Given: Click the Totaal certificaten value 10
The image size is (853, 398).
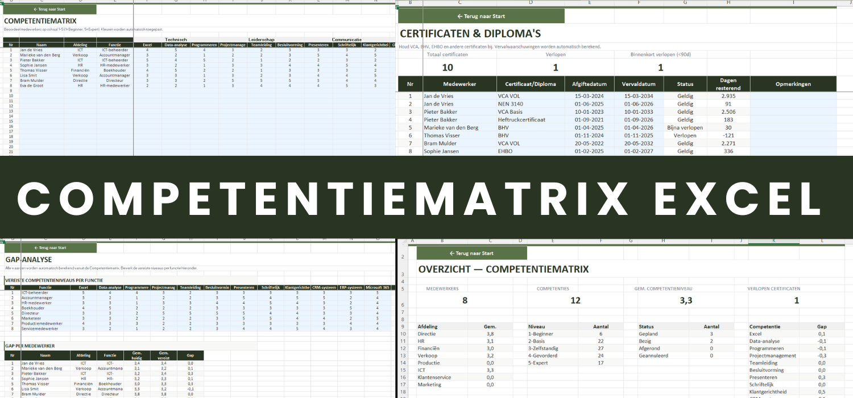Looking at the screenshot, I should click(x=447, y=67).
